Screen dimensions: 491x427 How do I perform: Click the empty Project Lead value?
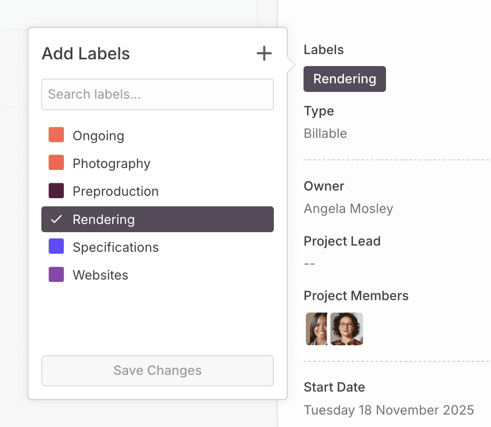[x=309, y=264]
